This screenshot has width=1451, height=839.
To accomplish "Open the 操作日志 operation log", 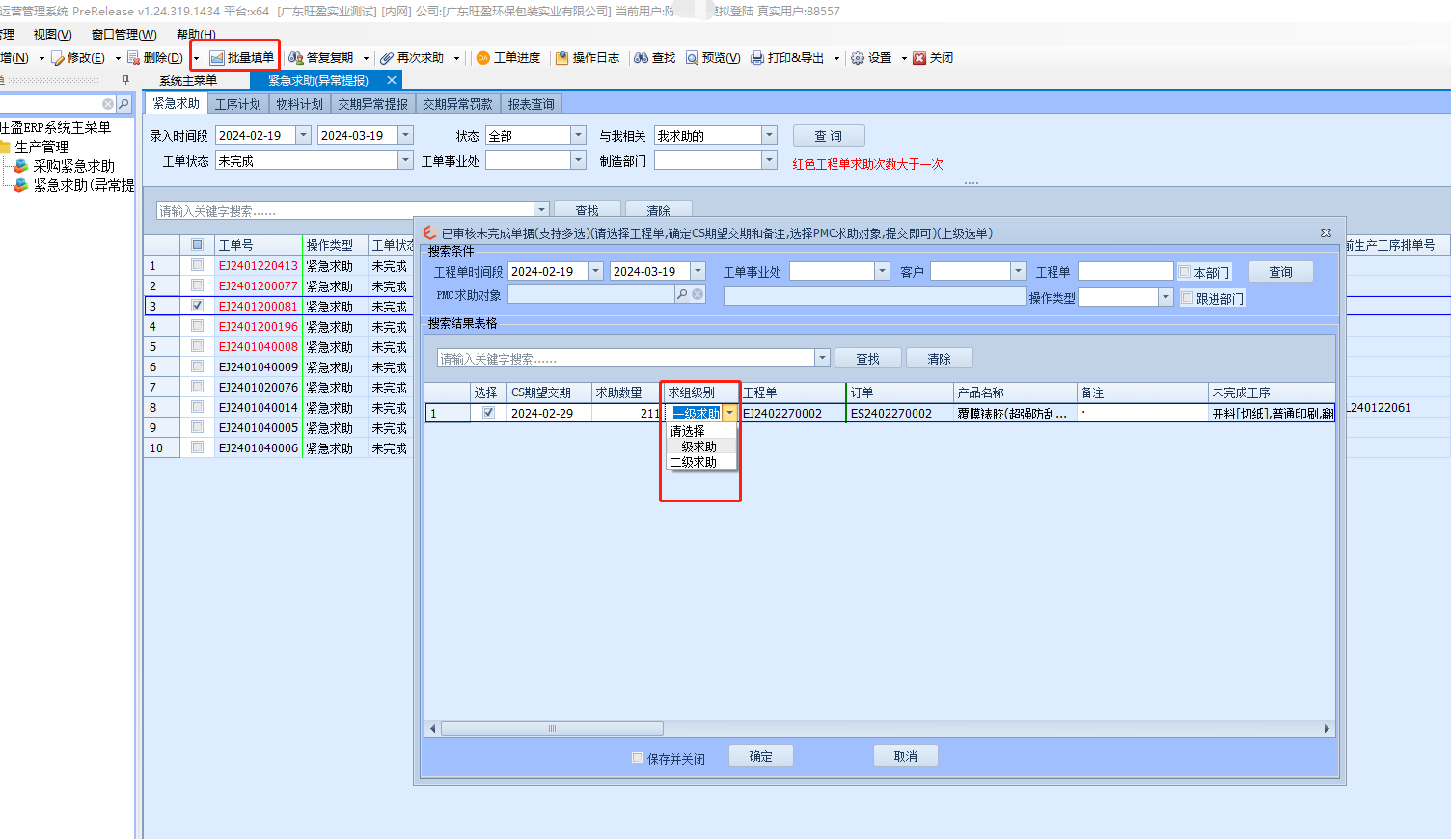I will pos(588,58).
